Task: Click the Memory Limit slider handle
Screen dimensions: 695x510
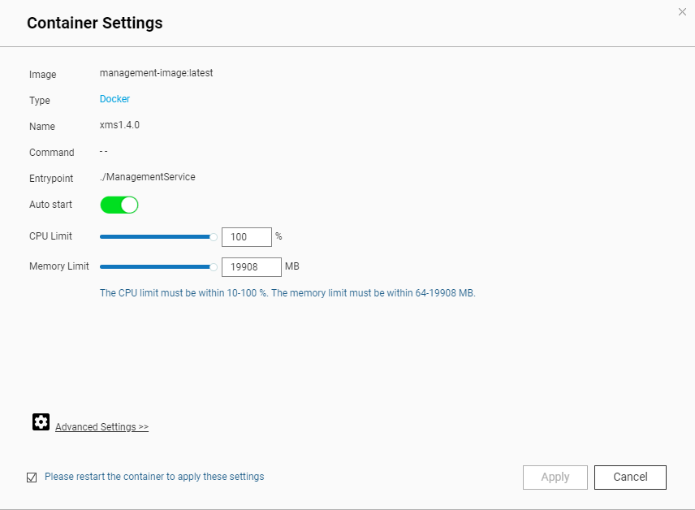Action: tap(214, 266)
